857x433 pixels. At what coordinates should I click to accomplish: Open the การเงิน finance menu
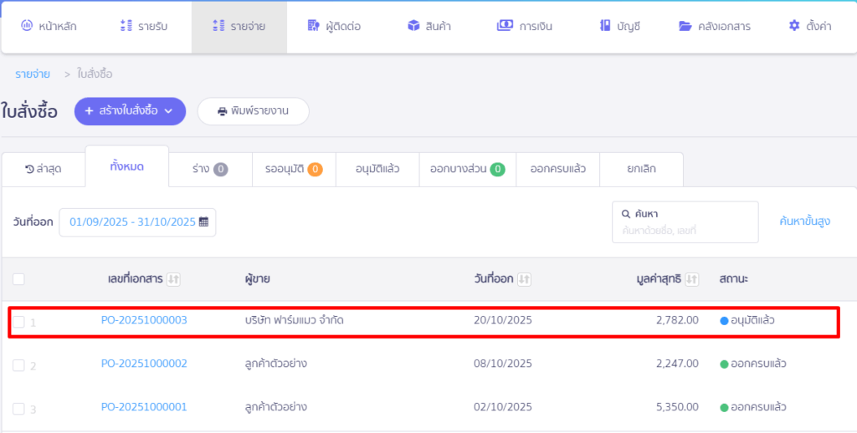coord(527,26)
